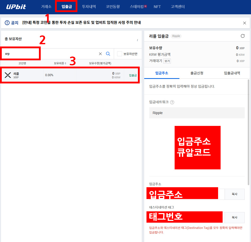Open the 거래소 menu
251x242 pixels.
[x=46, y=7]
